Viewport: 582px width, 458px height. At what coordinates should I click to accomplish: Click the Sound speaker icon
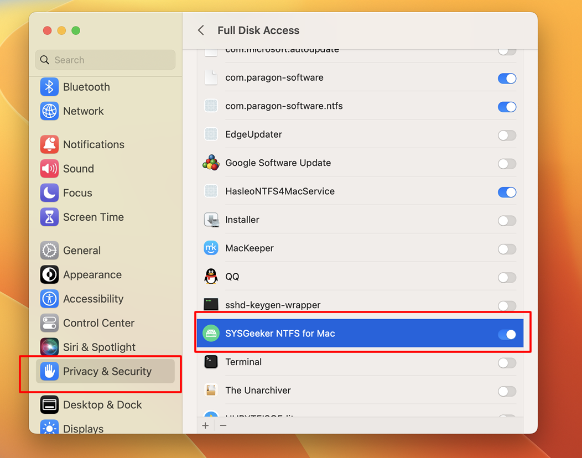point(49,169)
